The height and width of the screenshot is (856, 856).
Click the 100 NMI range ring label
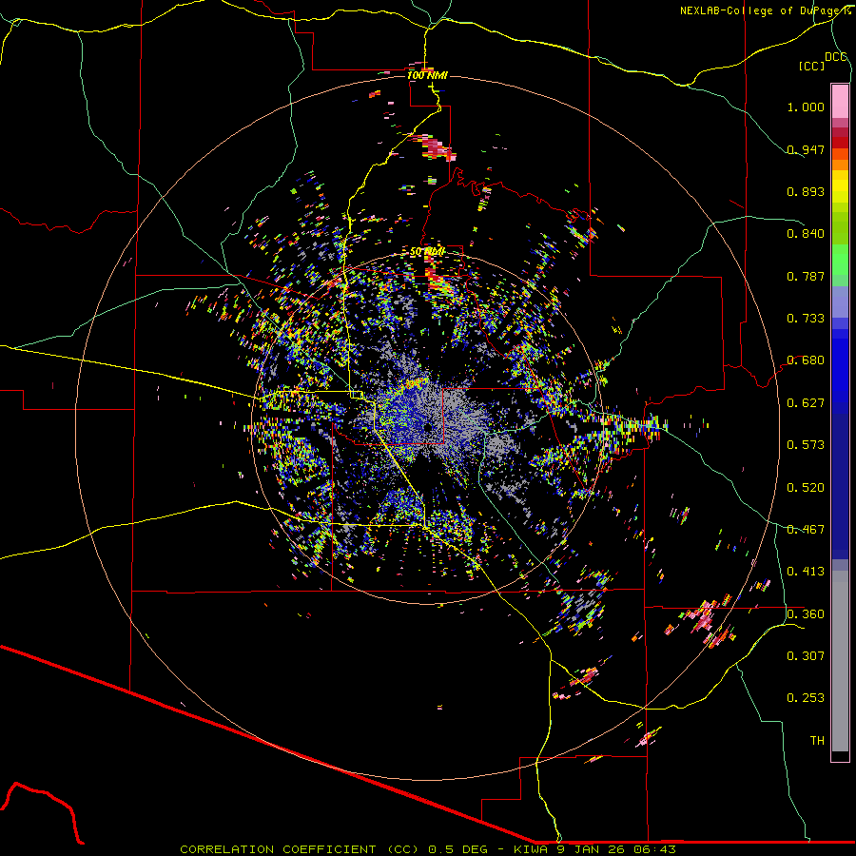pyautogui.click(x=427, y=75)
